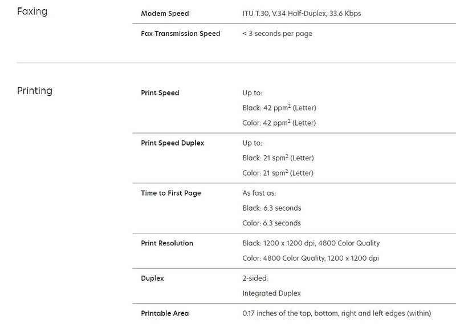Click the Print Resolution label
456x327 pixels.
(x=167, y=243)
